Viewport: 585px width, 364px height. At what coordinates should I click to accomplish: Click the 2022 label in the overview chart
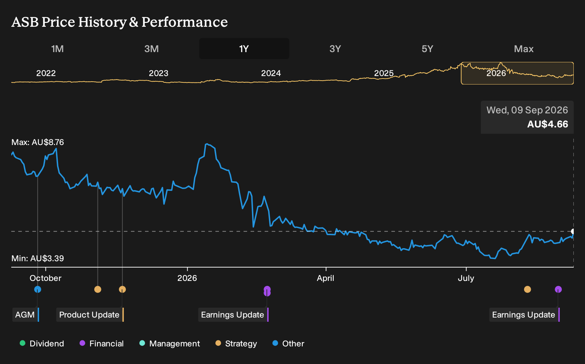[46, 73]
